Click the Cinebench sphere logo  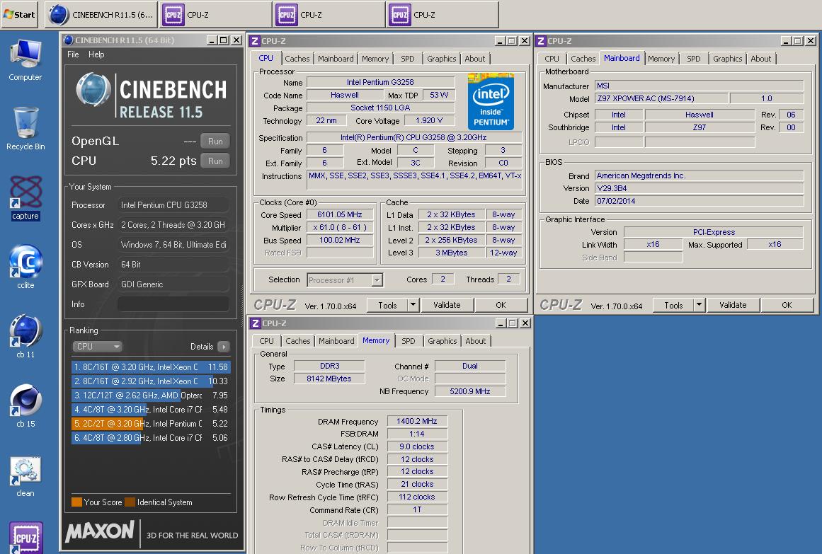click(93, 90)
